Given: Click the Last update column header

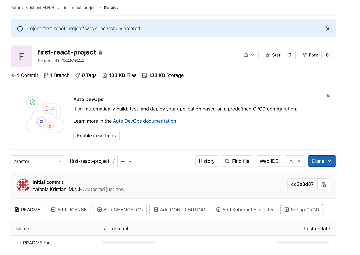Looking at the screenshot, I should coord(317,229).
